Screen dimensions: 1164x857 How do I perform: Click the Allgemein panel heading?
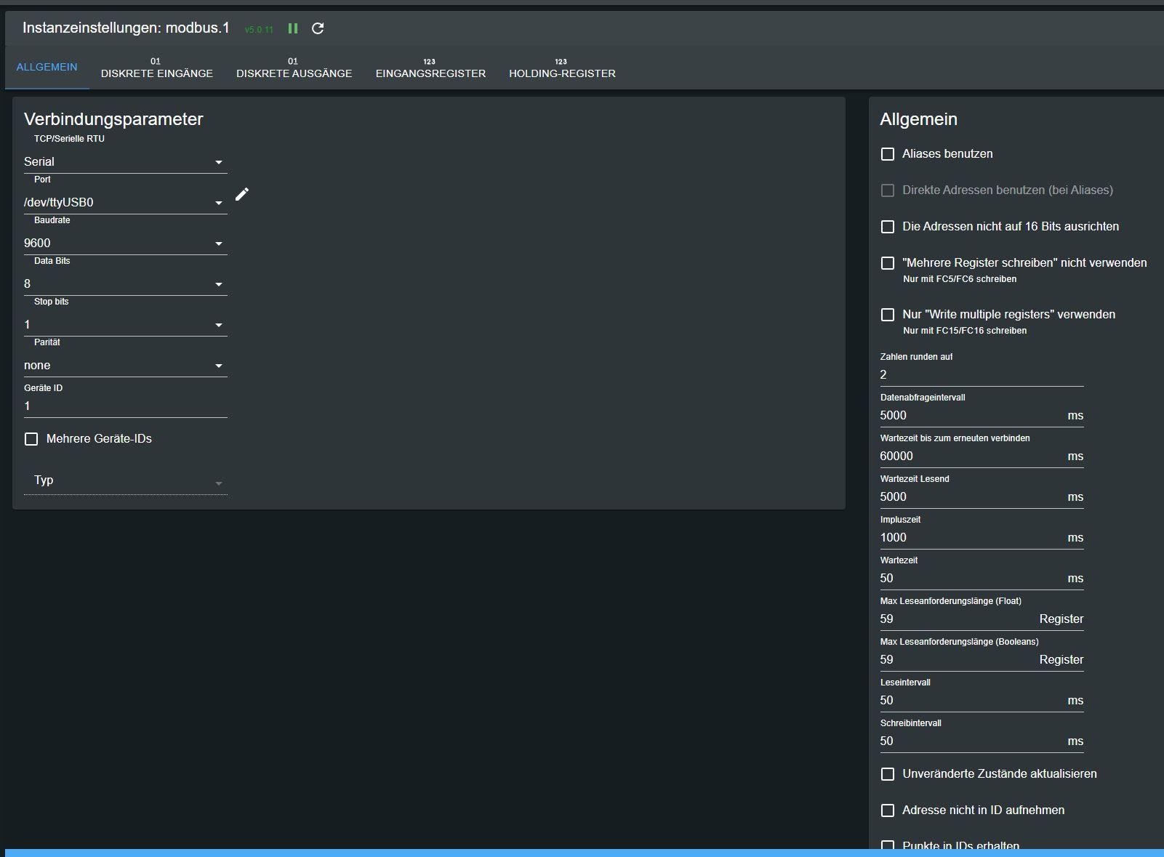tap(918, 119)
